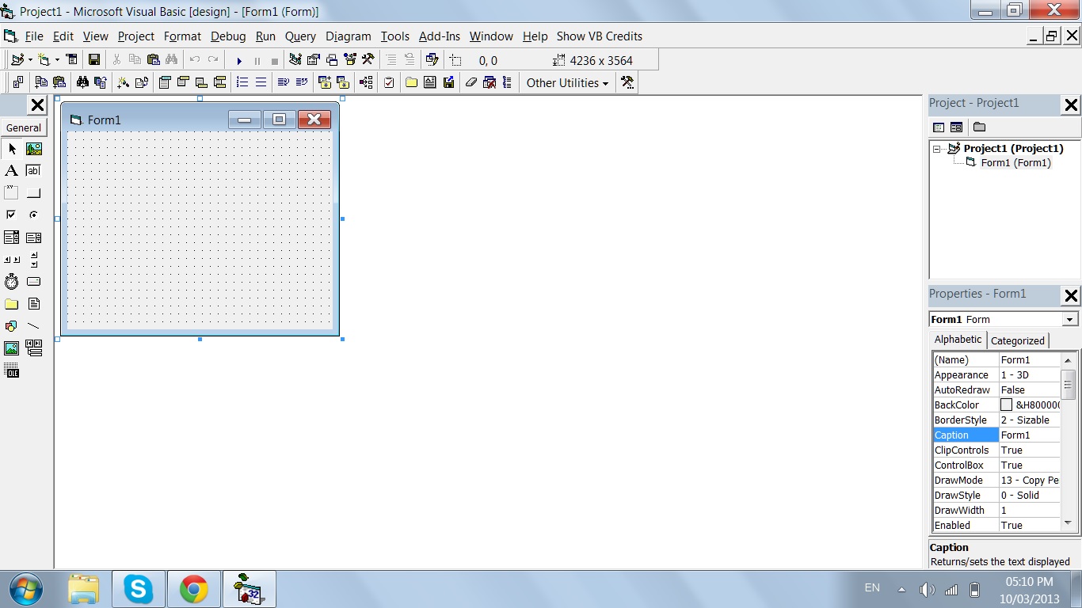This screenshot has width=1082, height=608.
Task: Pick the CheckBox control in toolbox
Action: coord(11,215)
